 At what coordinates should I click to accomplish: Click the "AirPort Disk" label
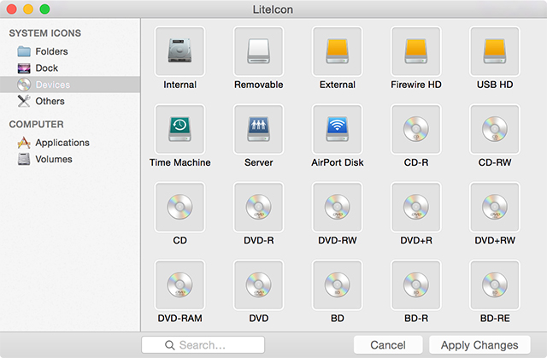coord(338,162)
